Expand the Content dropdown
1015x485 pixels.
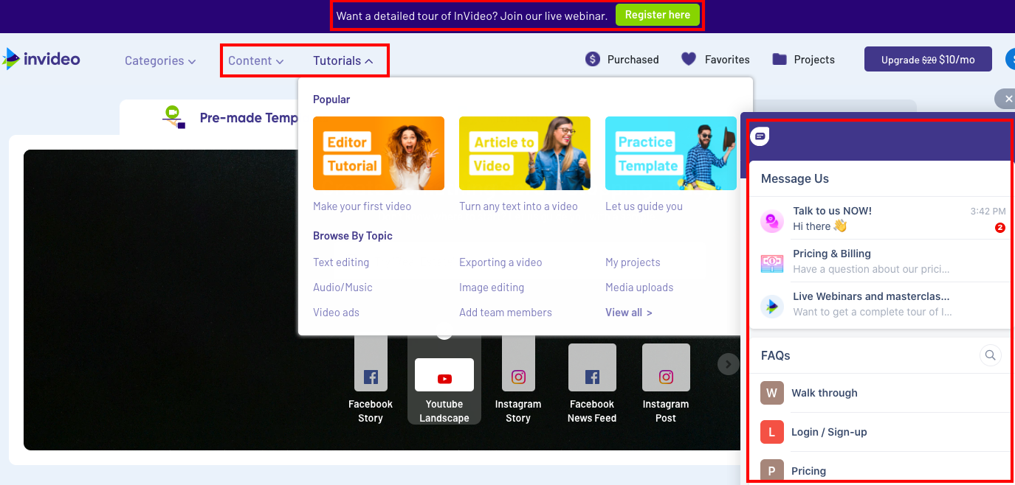click(255, 61)
